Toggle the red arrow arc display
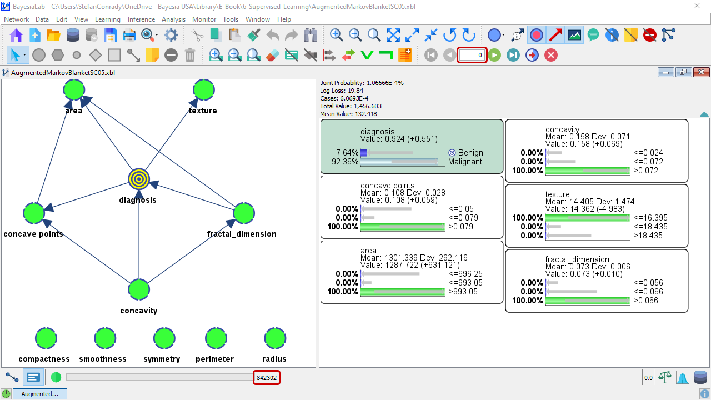The image size is (711, 400). [x=555, y=35]
